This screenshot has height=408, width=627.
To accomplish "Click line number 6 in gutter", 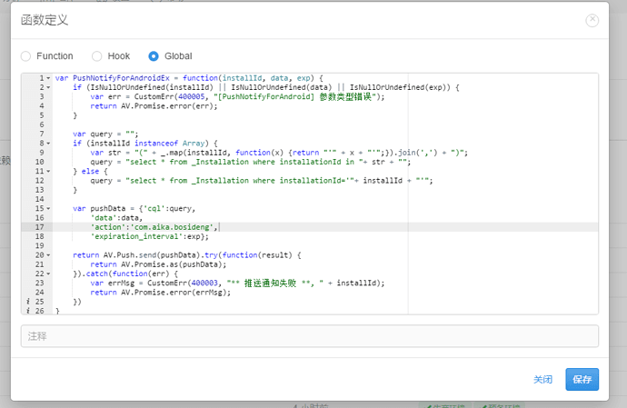I will point(42,124).
